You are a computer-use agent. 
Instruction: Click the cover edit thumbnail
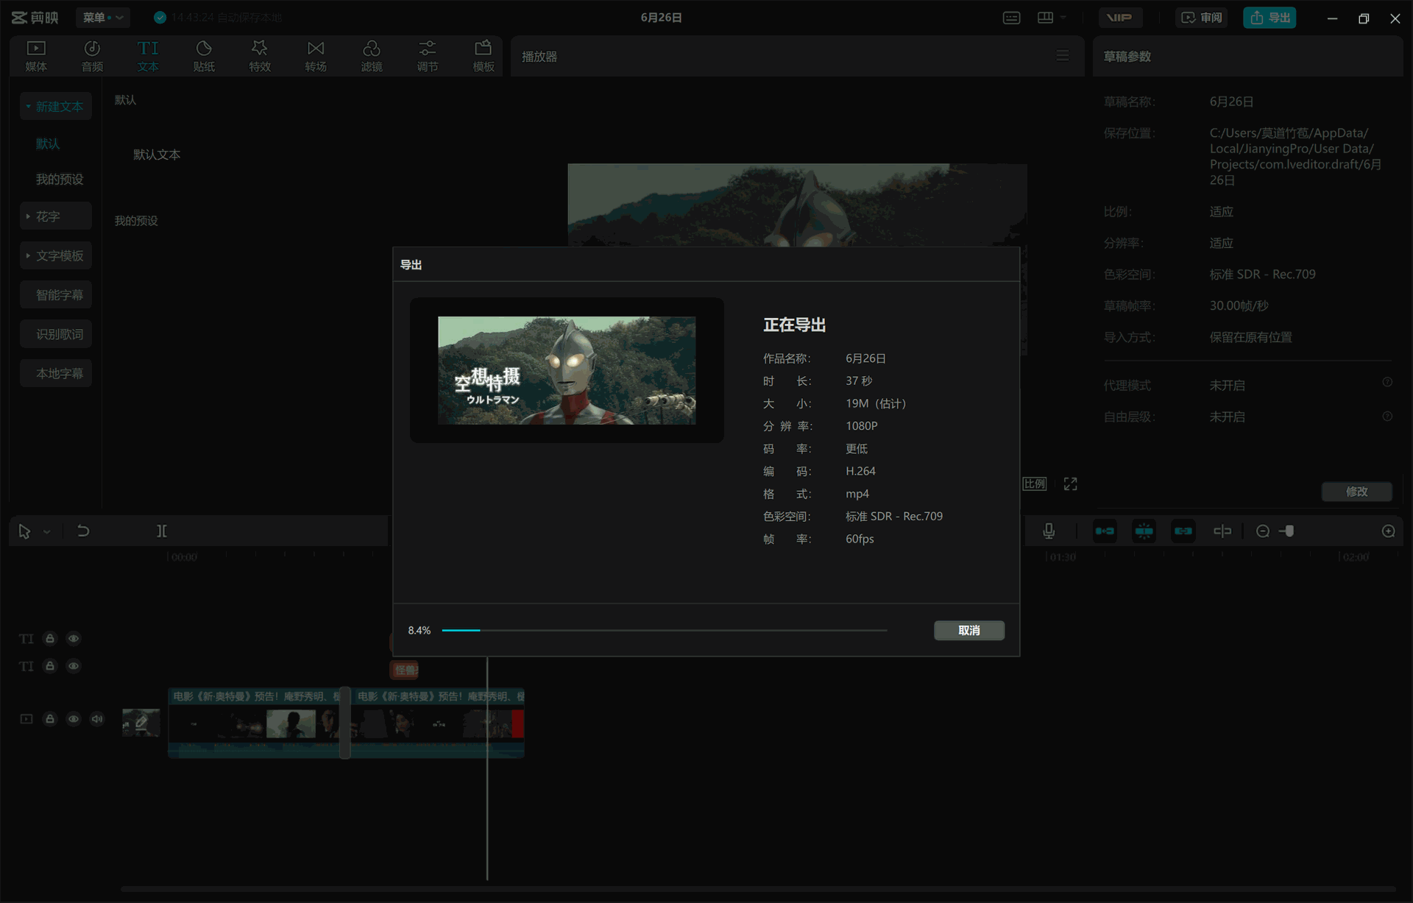141,723
